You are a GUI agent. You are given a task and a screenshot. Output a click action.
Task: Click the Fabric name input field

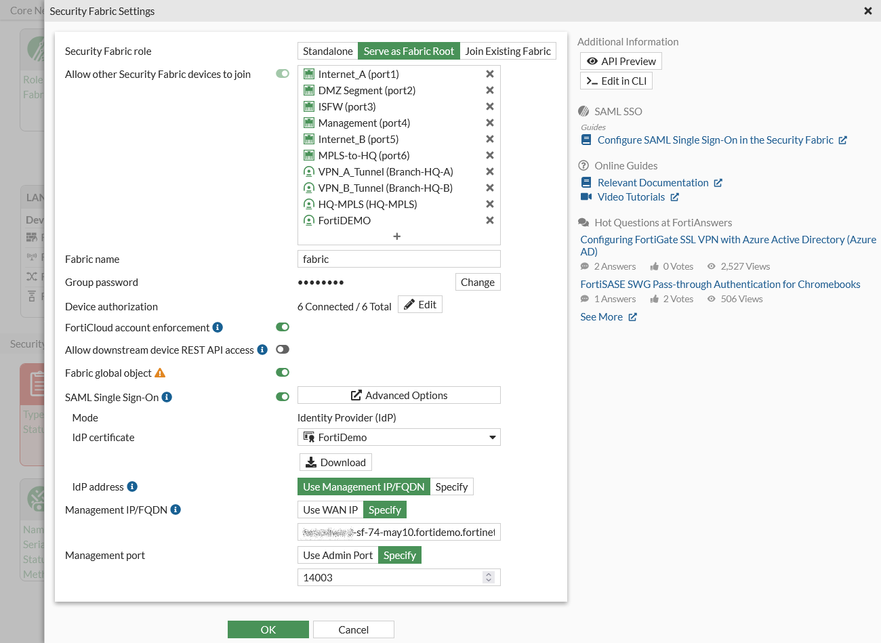pyautogui.click(x=398, y=260)
